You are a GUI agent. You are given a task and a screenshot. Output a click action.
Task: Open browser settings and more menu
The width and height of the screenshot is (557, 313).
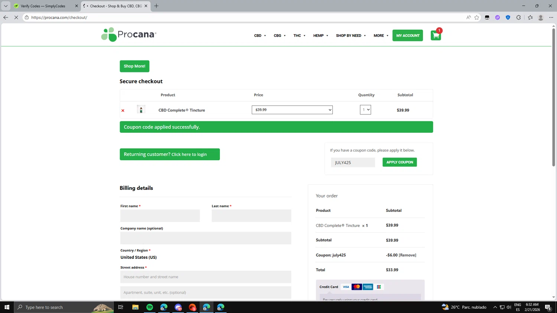(x=551, y=17)
